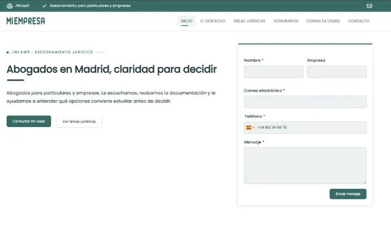The height and width of the screenshot is (243, 391).
Task: Submit form with Enviar mensaje
Action: pos(348,194)
